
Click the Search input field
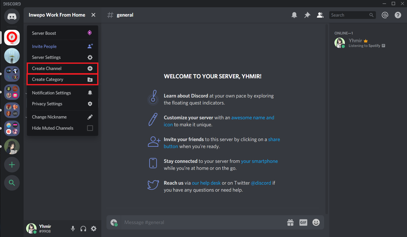pyautogui.click(x=352, y=15)
